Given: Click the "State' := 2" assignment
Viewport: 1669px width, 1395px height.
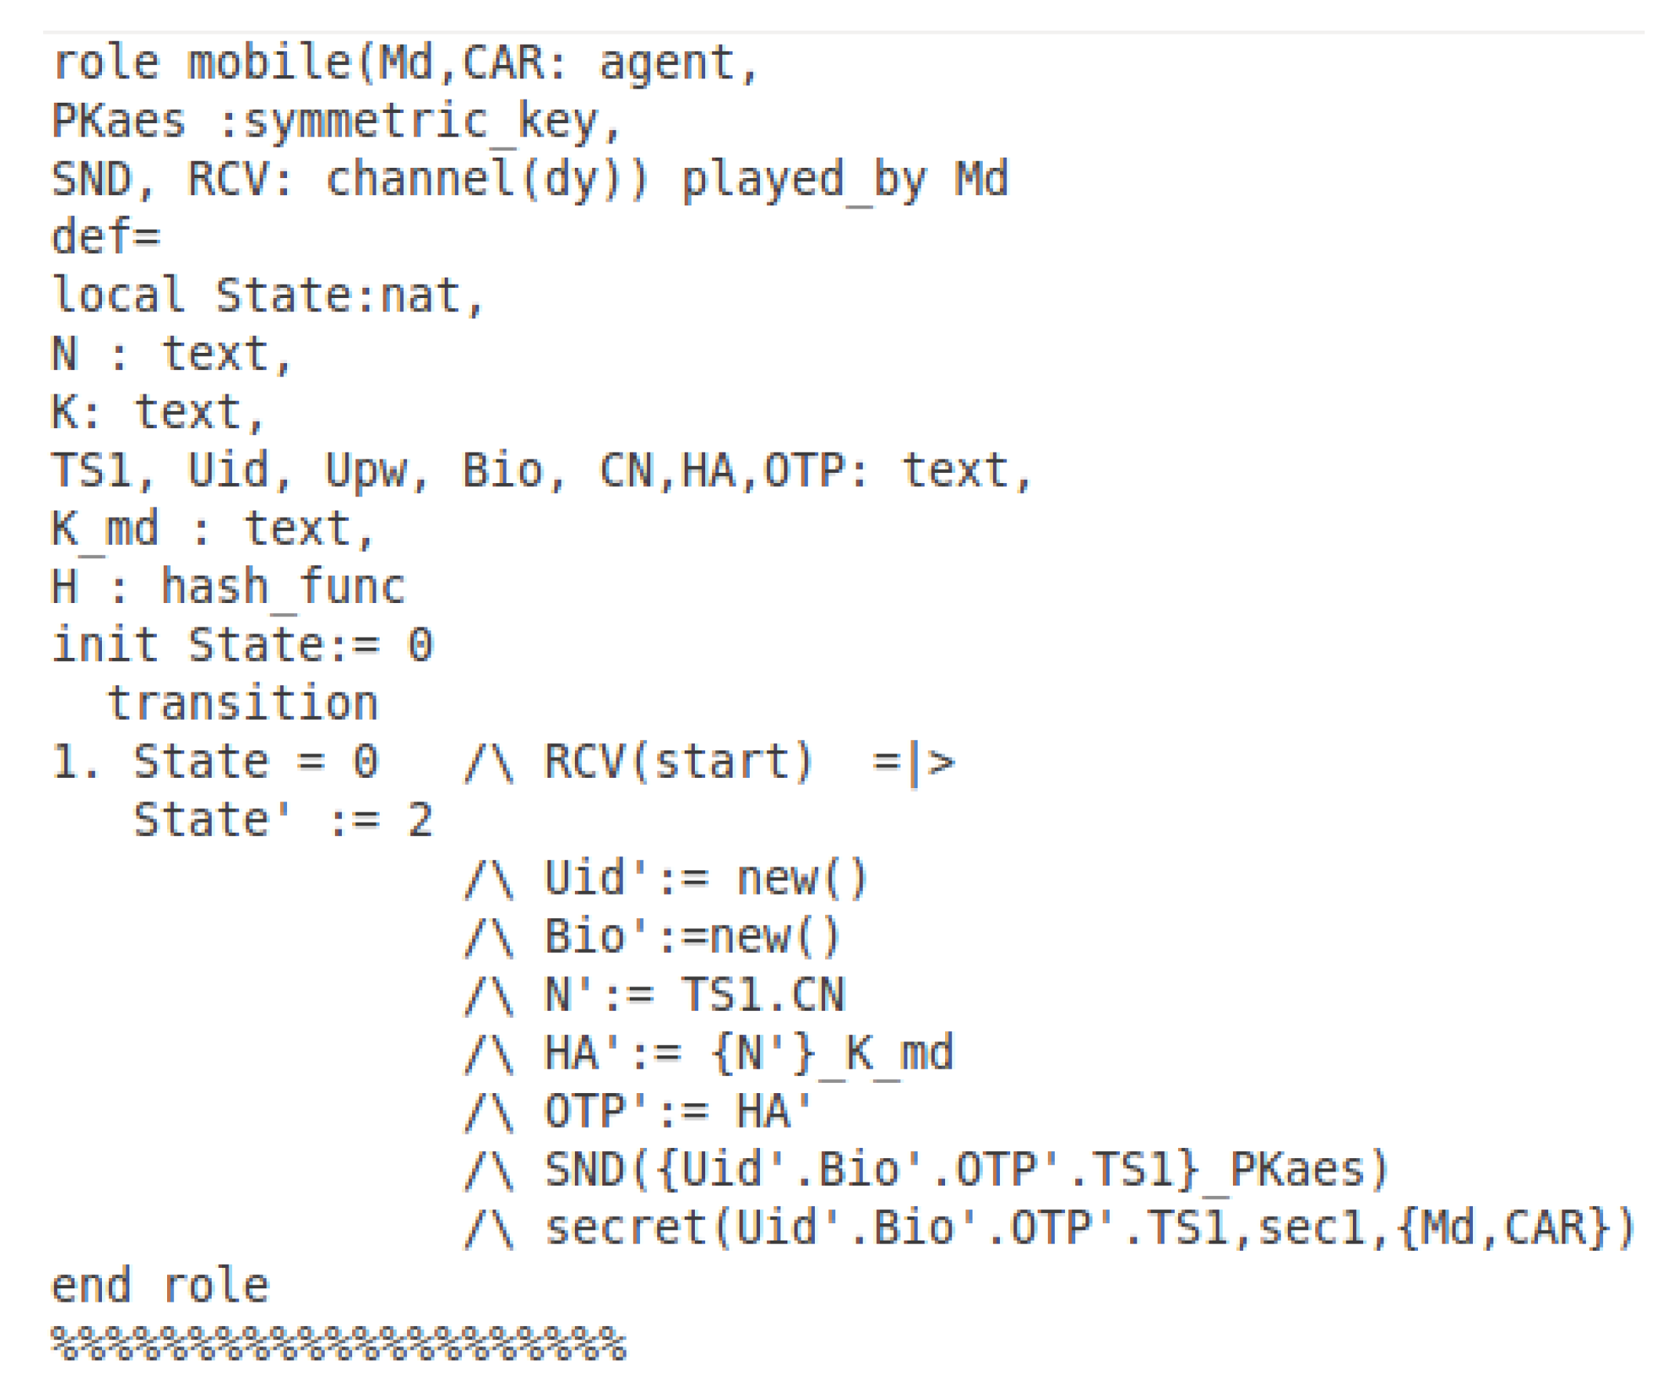Looking at the screenshot, I should 283,820.
